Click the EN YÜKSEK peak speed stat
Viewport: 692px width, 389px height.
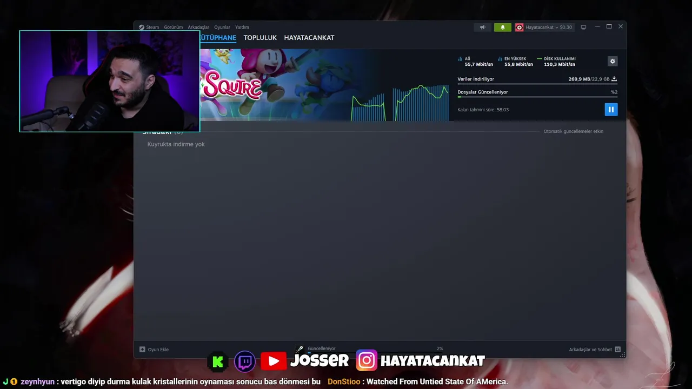click(515, 62)
